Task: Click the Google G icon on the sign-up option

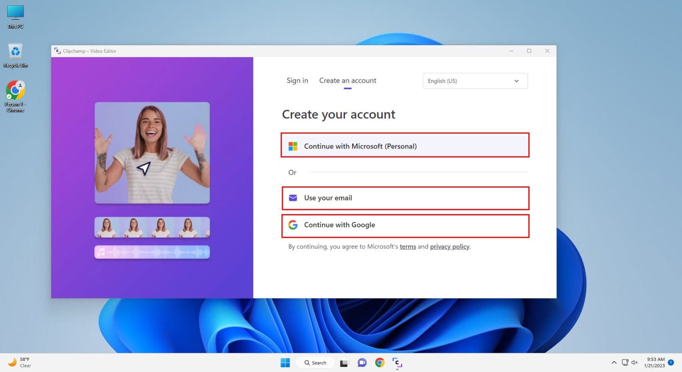Action: point(293,225)
